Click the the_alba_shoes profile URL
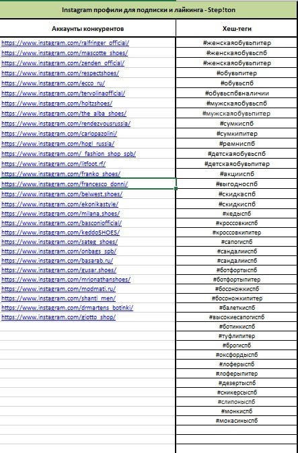 pos(64,114)
